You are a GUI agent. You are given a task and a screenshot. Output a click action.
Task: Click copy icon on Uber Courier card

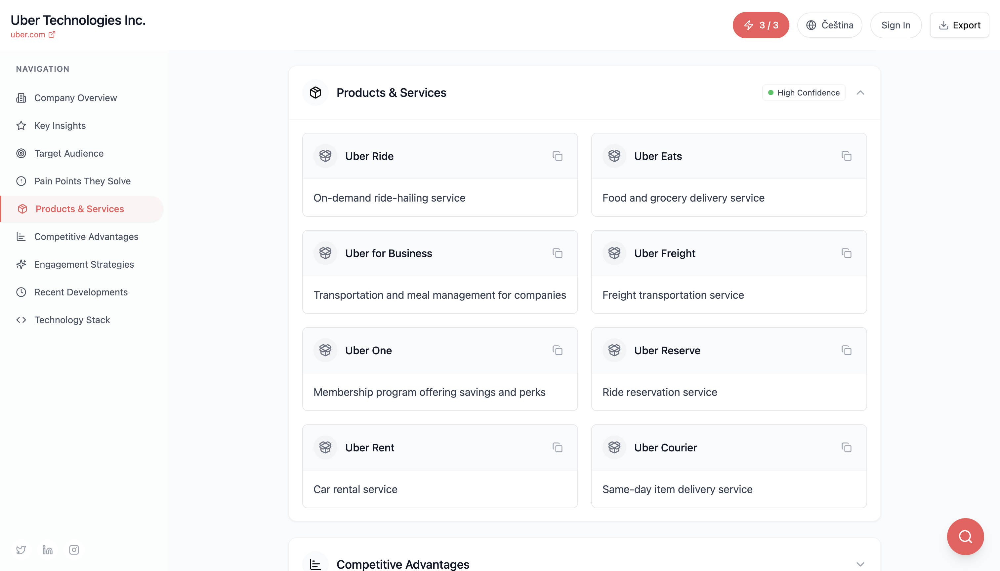(x=846, y=447)
